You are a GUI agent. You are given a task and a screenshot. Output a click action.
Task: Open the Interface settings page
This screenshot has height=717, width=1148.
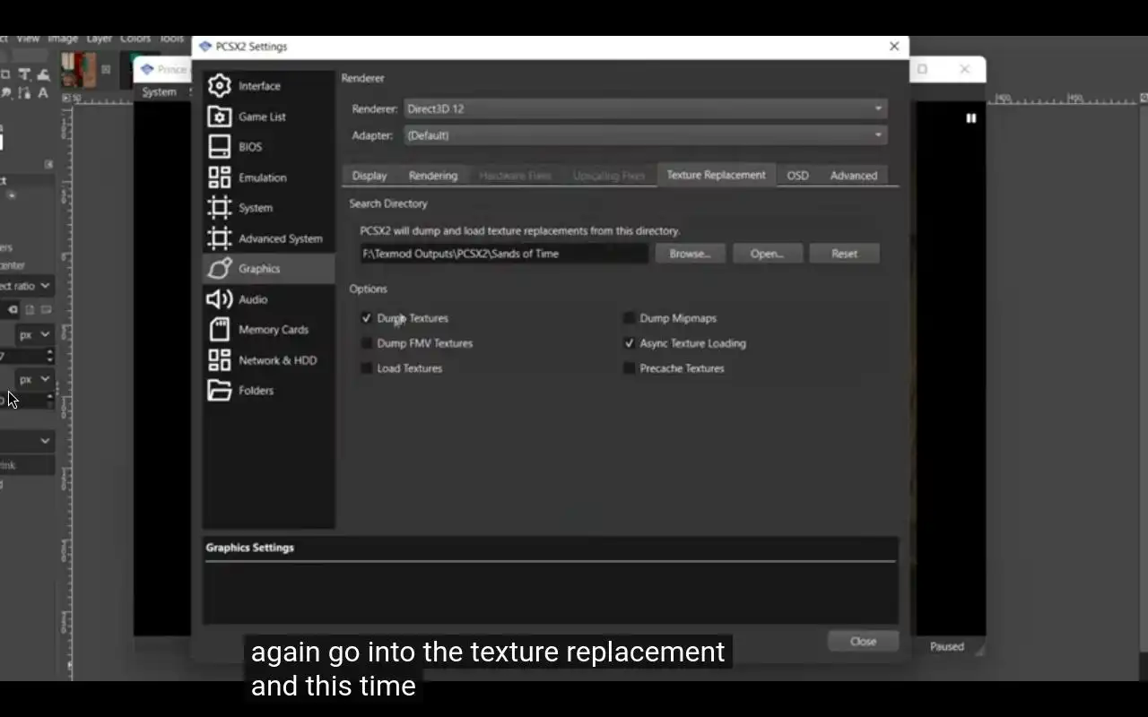268,86
